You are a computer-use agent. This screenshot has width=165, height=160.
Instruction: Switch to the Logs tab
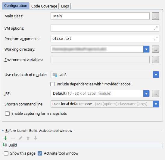(x=65, y=6)
